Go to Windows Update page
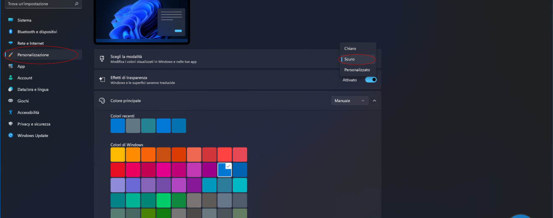This screenshot has width=553, height=218. click(43, 135)
